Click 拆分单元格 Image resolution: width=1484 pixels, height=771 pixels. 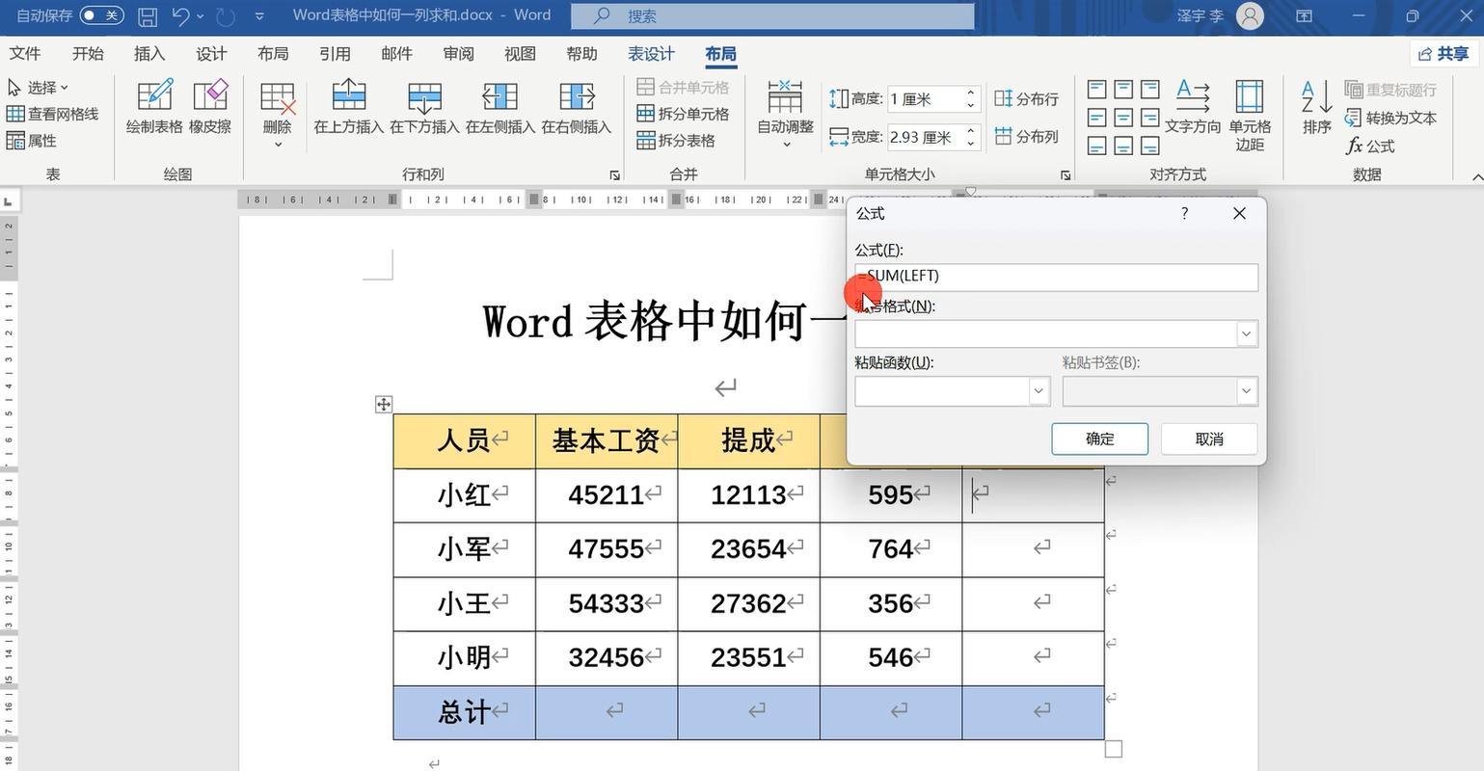coord(683,114)
